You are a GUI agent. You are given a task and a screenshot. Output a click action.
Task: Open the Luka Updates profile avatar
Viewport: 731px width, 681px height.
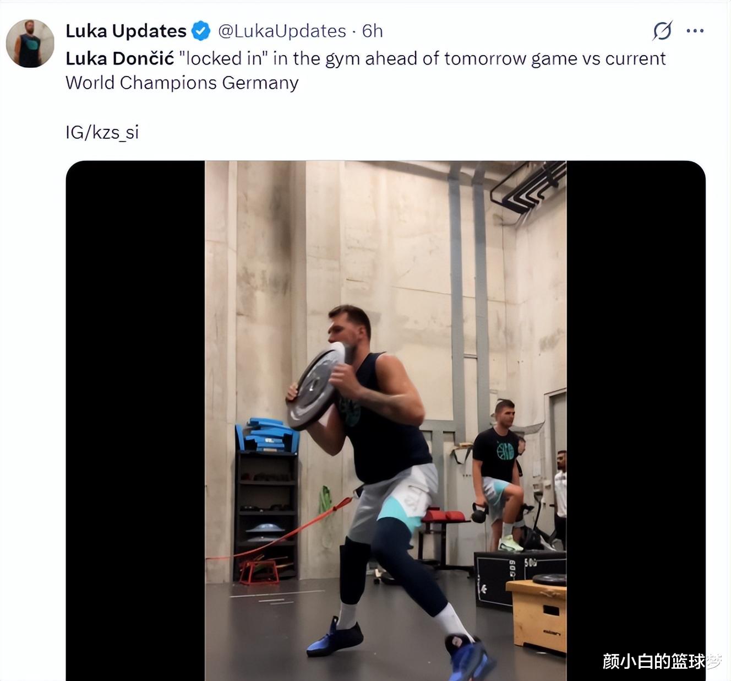tap(30, 44)
